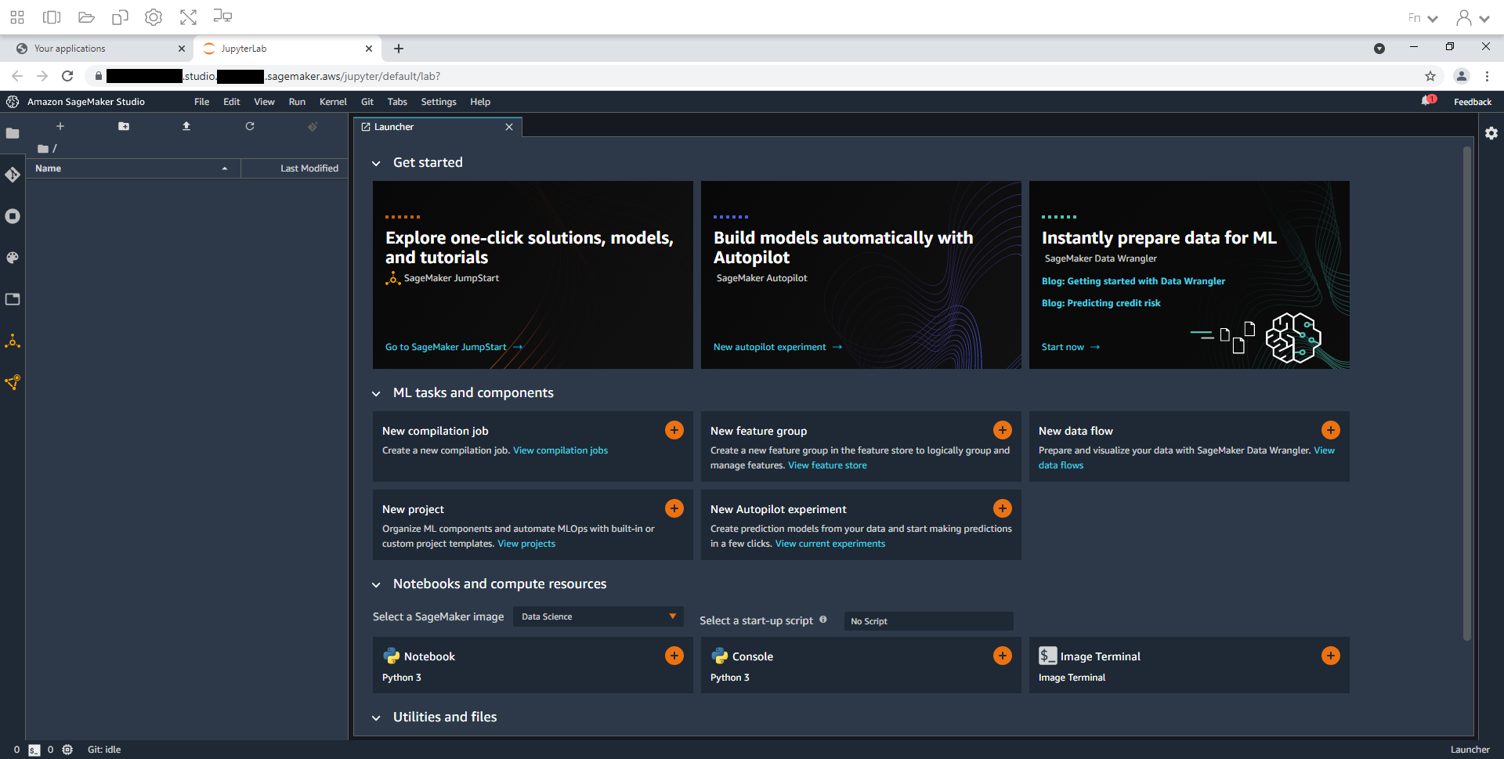The width and height of the screenshot is (1504, 759).
Task: Refresh the file list
Action: pyautogui.click(x=250, y=126)
